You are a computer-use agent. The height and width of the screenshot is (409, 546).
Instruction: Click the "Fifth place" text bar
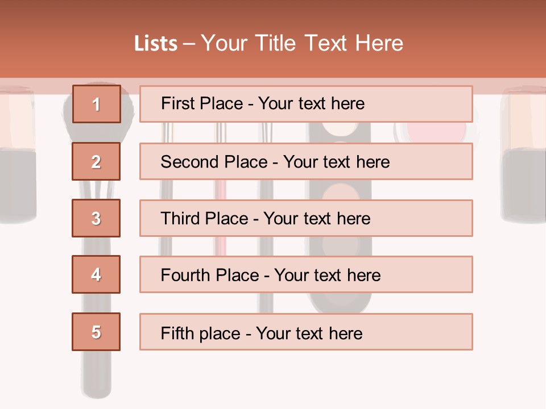pyautogui.click(x=306, y=332)
